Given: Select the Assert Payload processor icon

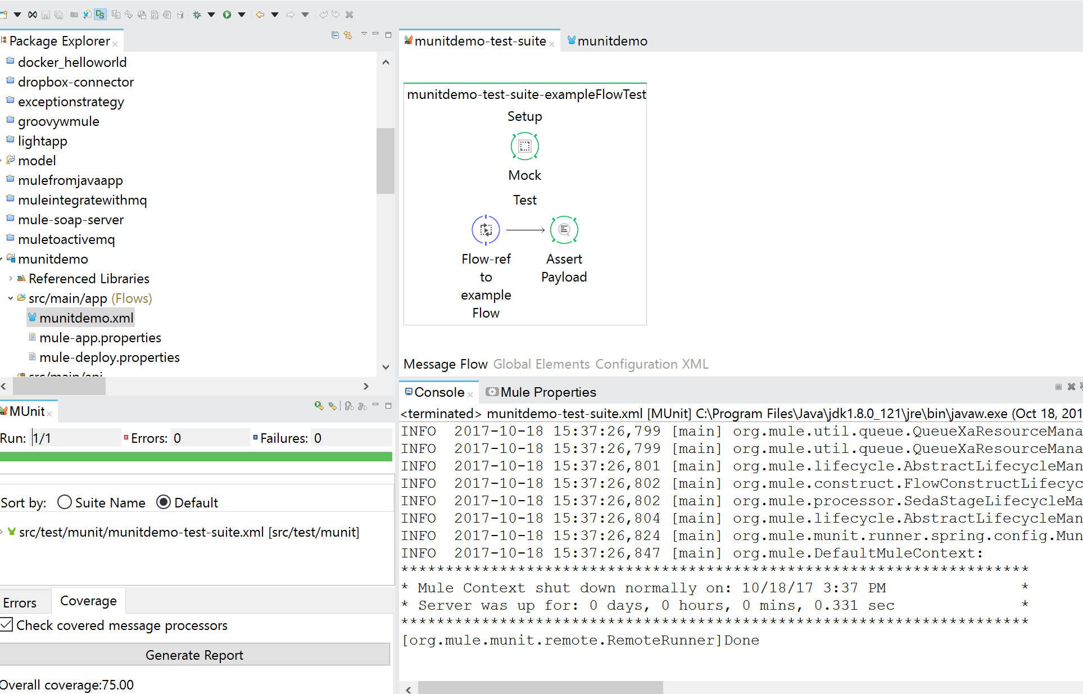Looking at the screenshot, I should pos(564,230).
